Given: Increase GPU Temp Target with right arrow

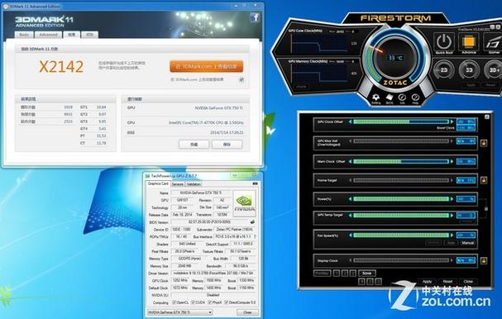Looking at the screenshot, I should [x=452, y=216].
